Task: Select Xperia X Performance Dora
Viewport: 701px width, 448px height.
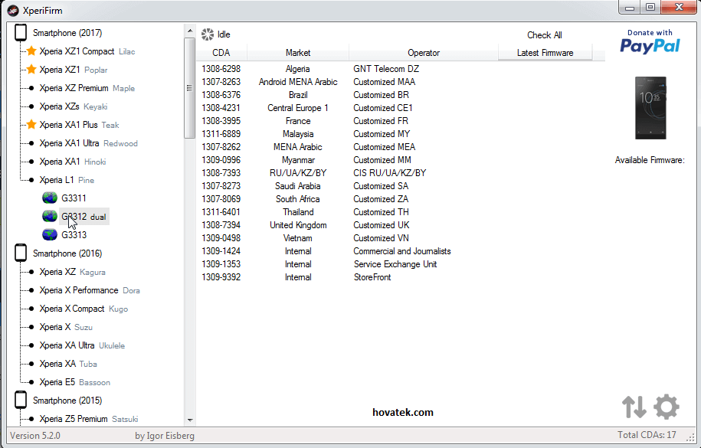Action: tap(90, 290)
